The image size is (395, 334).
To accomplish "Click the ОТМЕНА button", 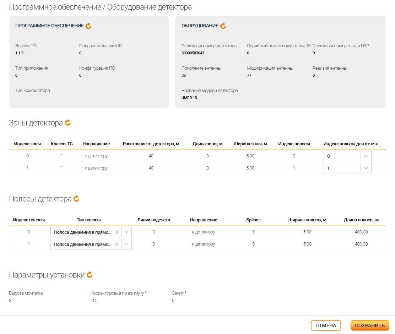I will [326, 325].
